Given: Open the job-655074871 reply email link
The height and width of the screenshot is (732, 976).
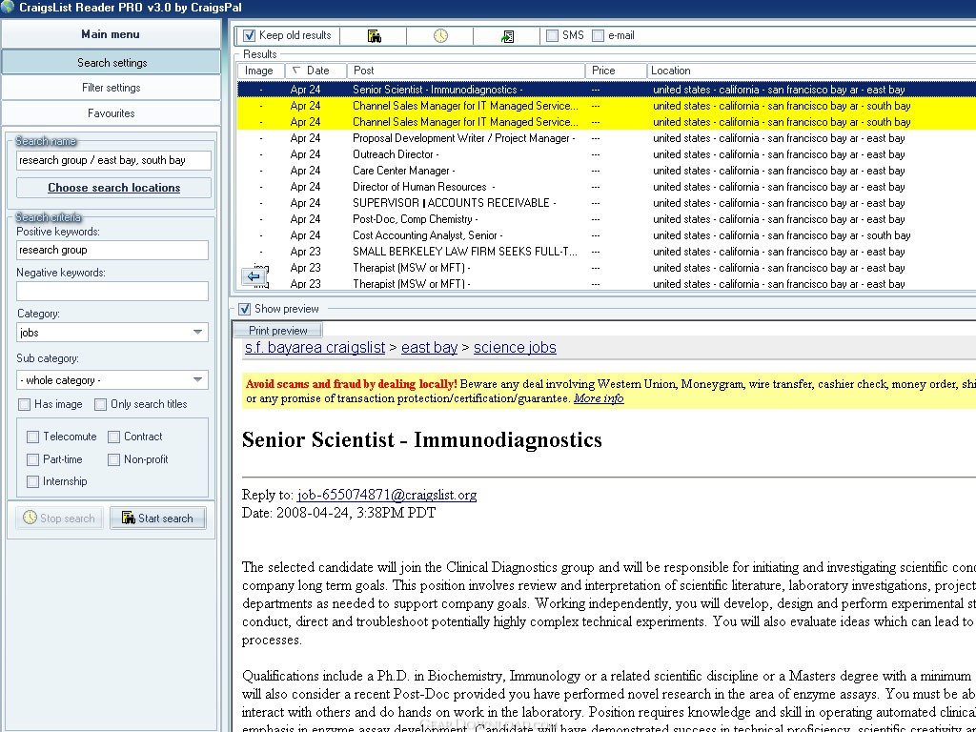Looking at the screenshot, I should pos(387,496).
